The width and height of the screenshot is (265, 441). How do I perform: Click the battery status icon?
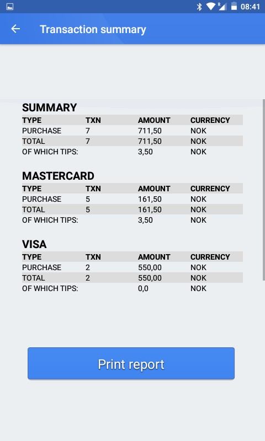coord(234,7)
